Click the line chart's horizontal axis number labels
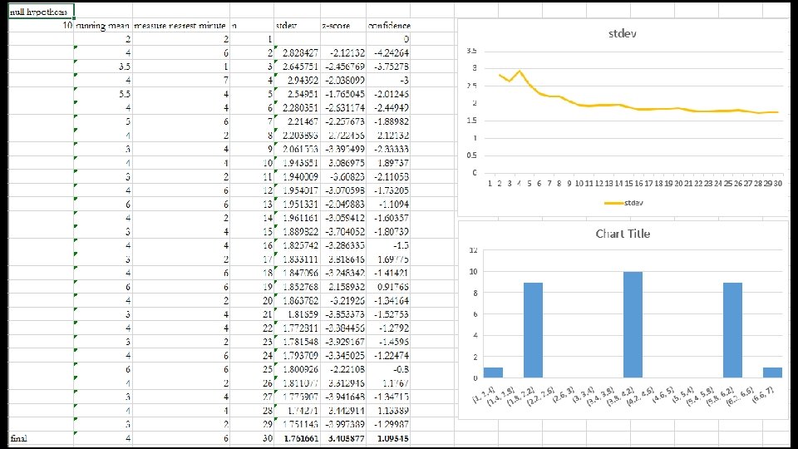The width and height of the screenshot is (798, 449). tap(634, 183)
